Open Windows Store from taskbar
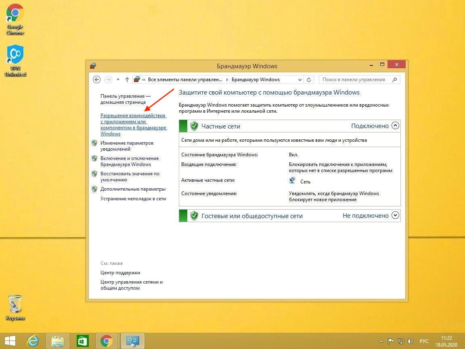 pyautogui.click(x=82, y=341)
